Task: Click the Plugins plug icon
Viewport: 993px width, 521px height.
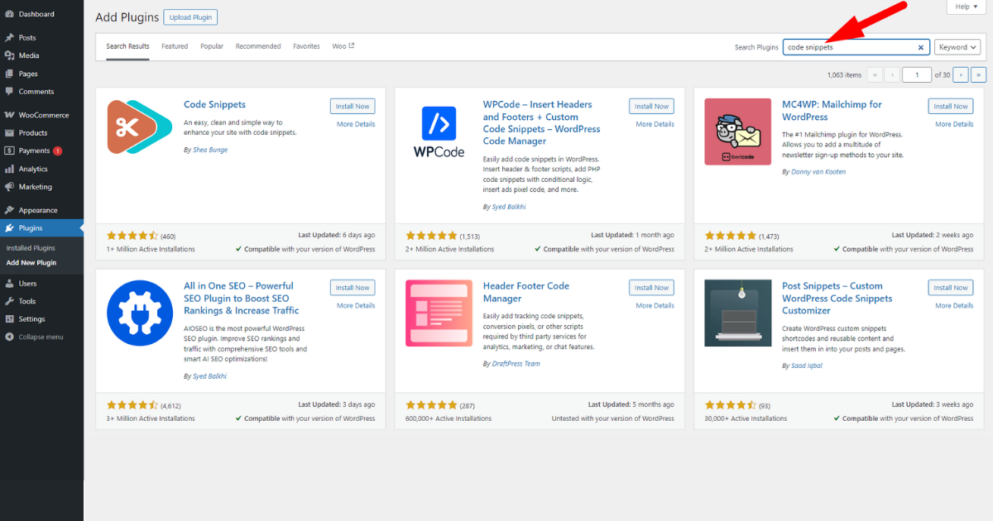Action: [x=9, y=228]
